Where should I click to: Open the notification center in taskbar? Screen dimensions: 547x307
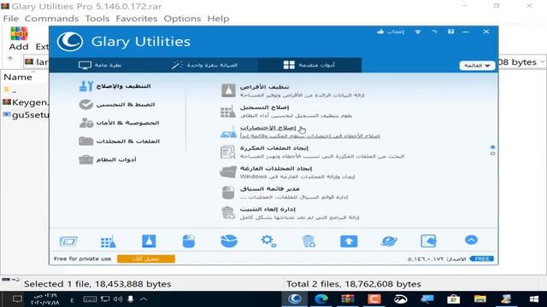[17, 298]
